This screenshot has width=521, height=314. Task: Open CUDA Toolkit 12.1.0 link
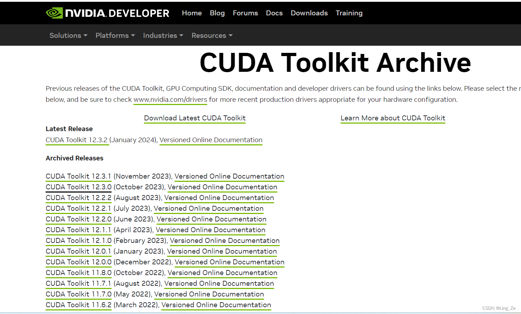pyautogui.click(x=79, y=241)
